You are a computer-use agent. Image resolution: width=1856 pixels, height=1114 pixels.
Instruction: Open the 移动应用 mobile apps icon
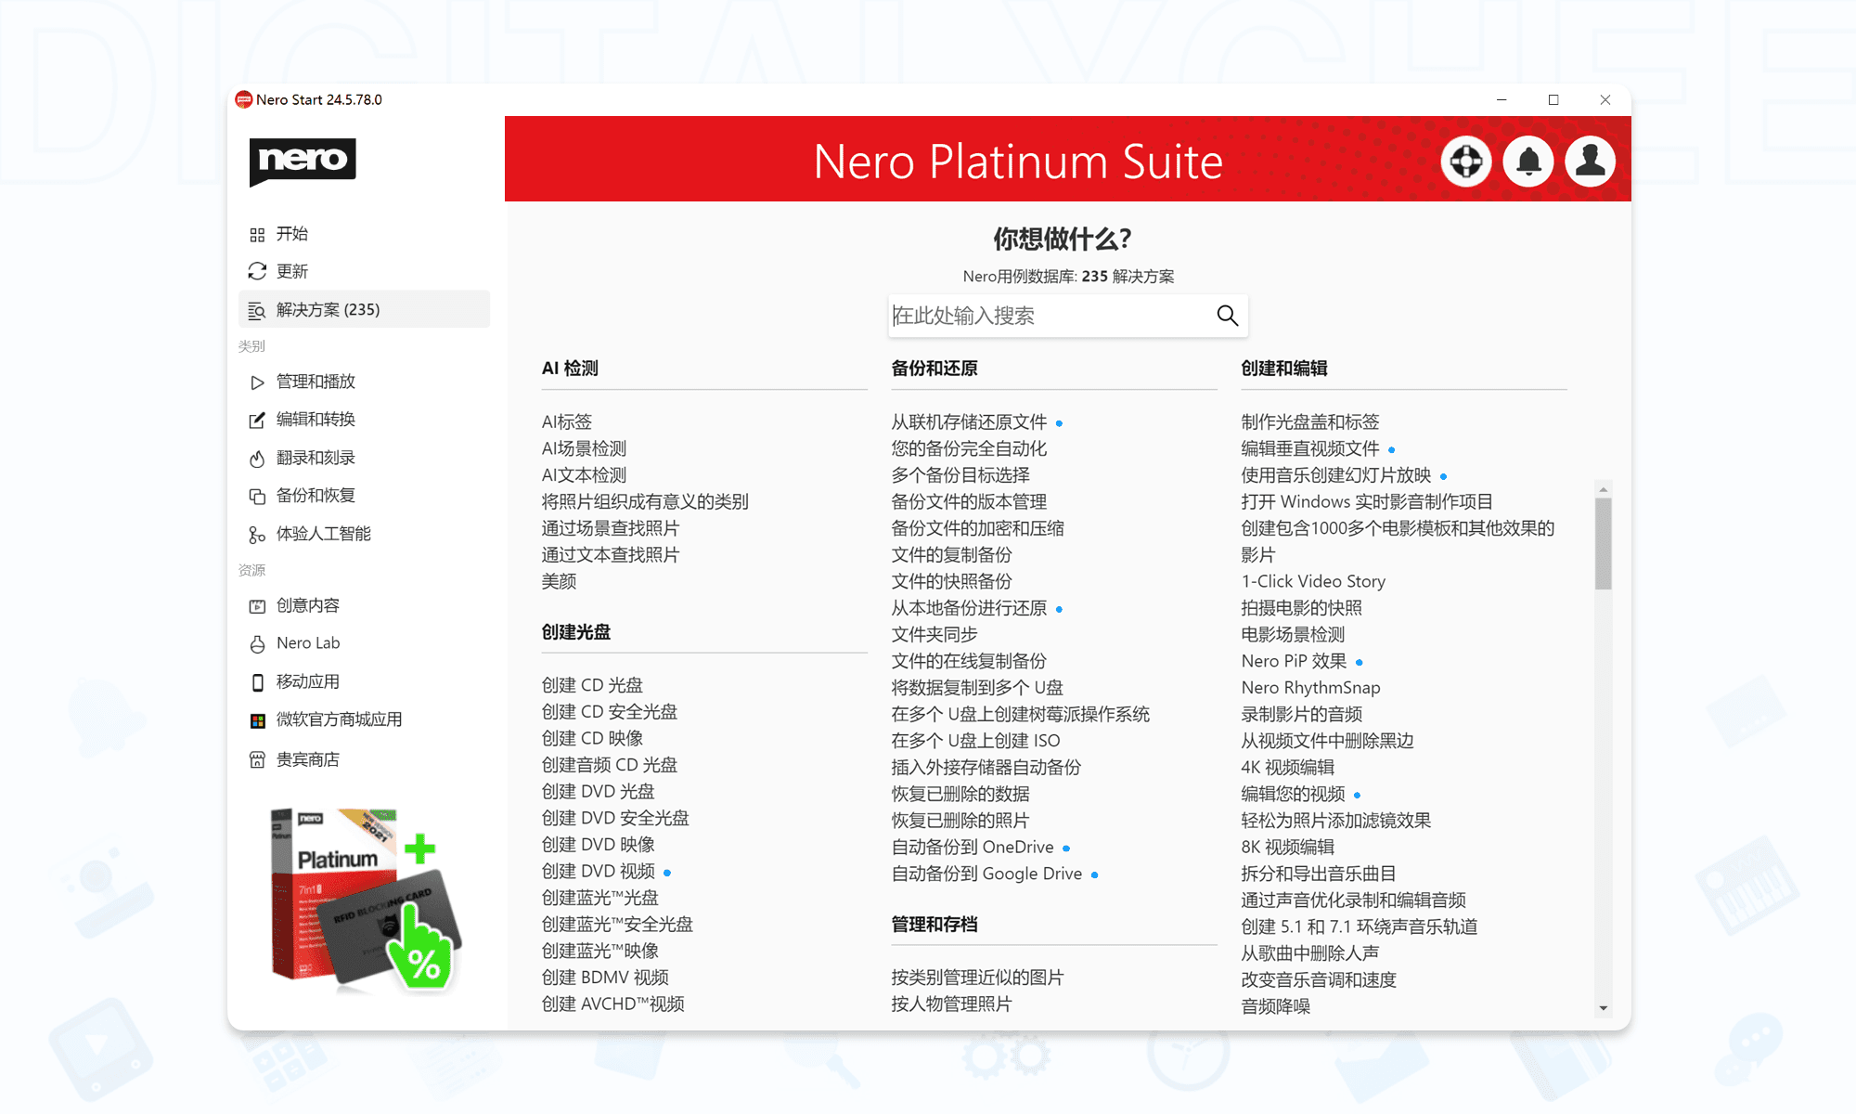pyautogui.click(x=257, y=681)
